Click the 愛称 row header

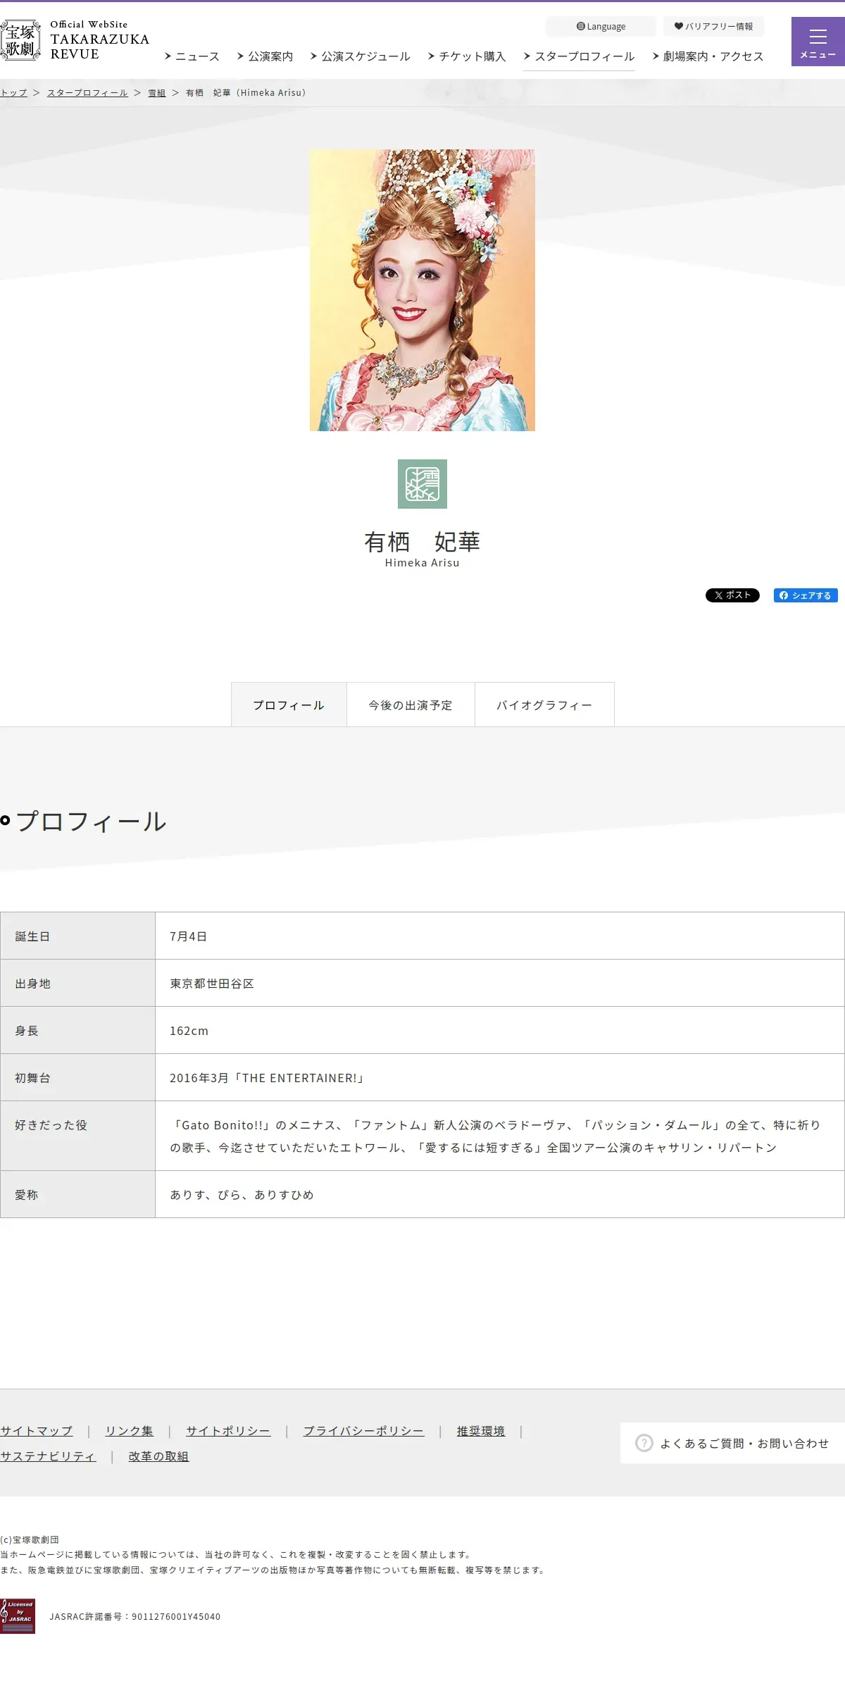77,1195
